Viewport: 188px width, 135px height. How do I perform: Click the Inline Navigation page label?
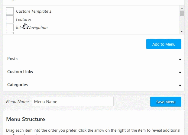click(x=32, y=27)
